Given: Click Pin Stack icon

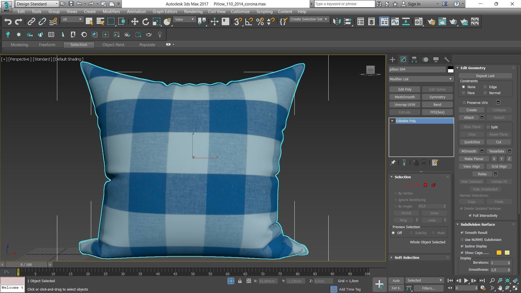Looking at the screenshot, I should pos(393,163).
